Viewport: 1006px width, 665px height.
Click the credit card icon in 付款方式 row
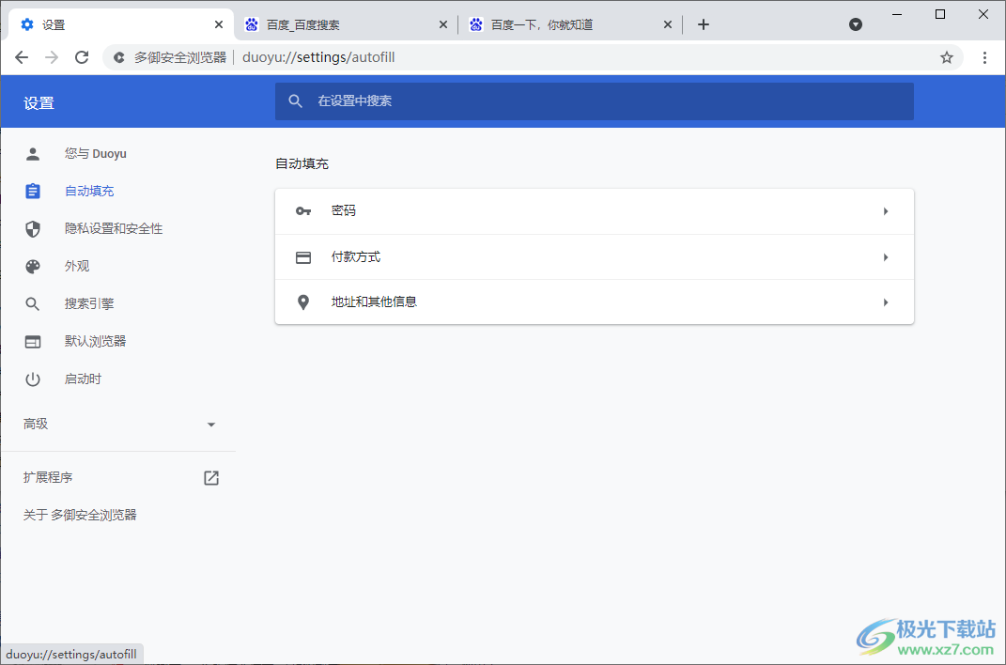(303, 257)
